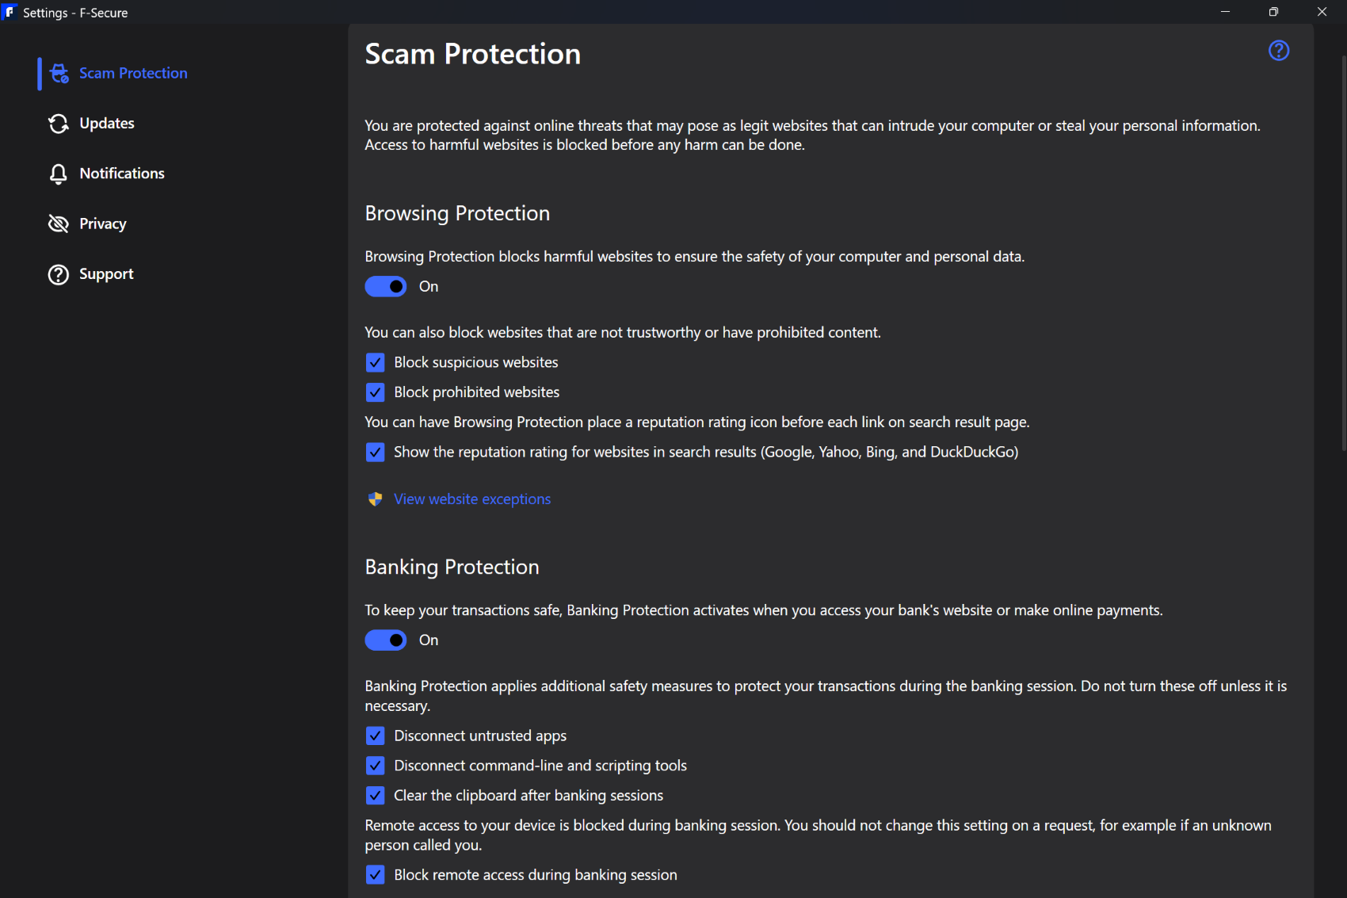The height and width of the screenshot is (898, 1347).
Task: Uncheck Clear the clipboard after banking sessions
Action: click(376, 795)
